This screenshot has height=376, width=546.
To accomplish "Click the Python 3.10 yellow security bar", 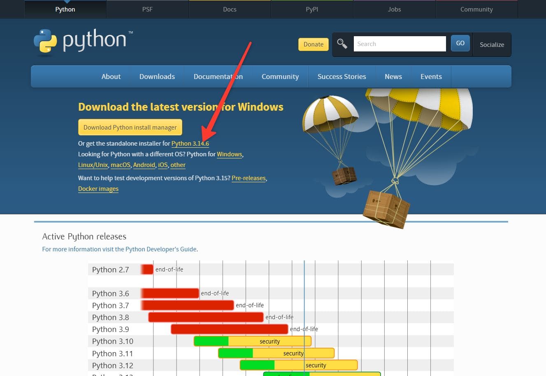I will pos(270,341).
